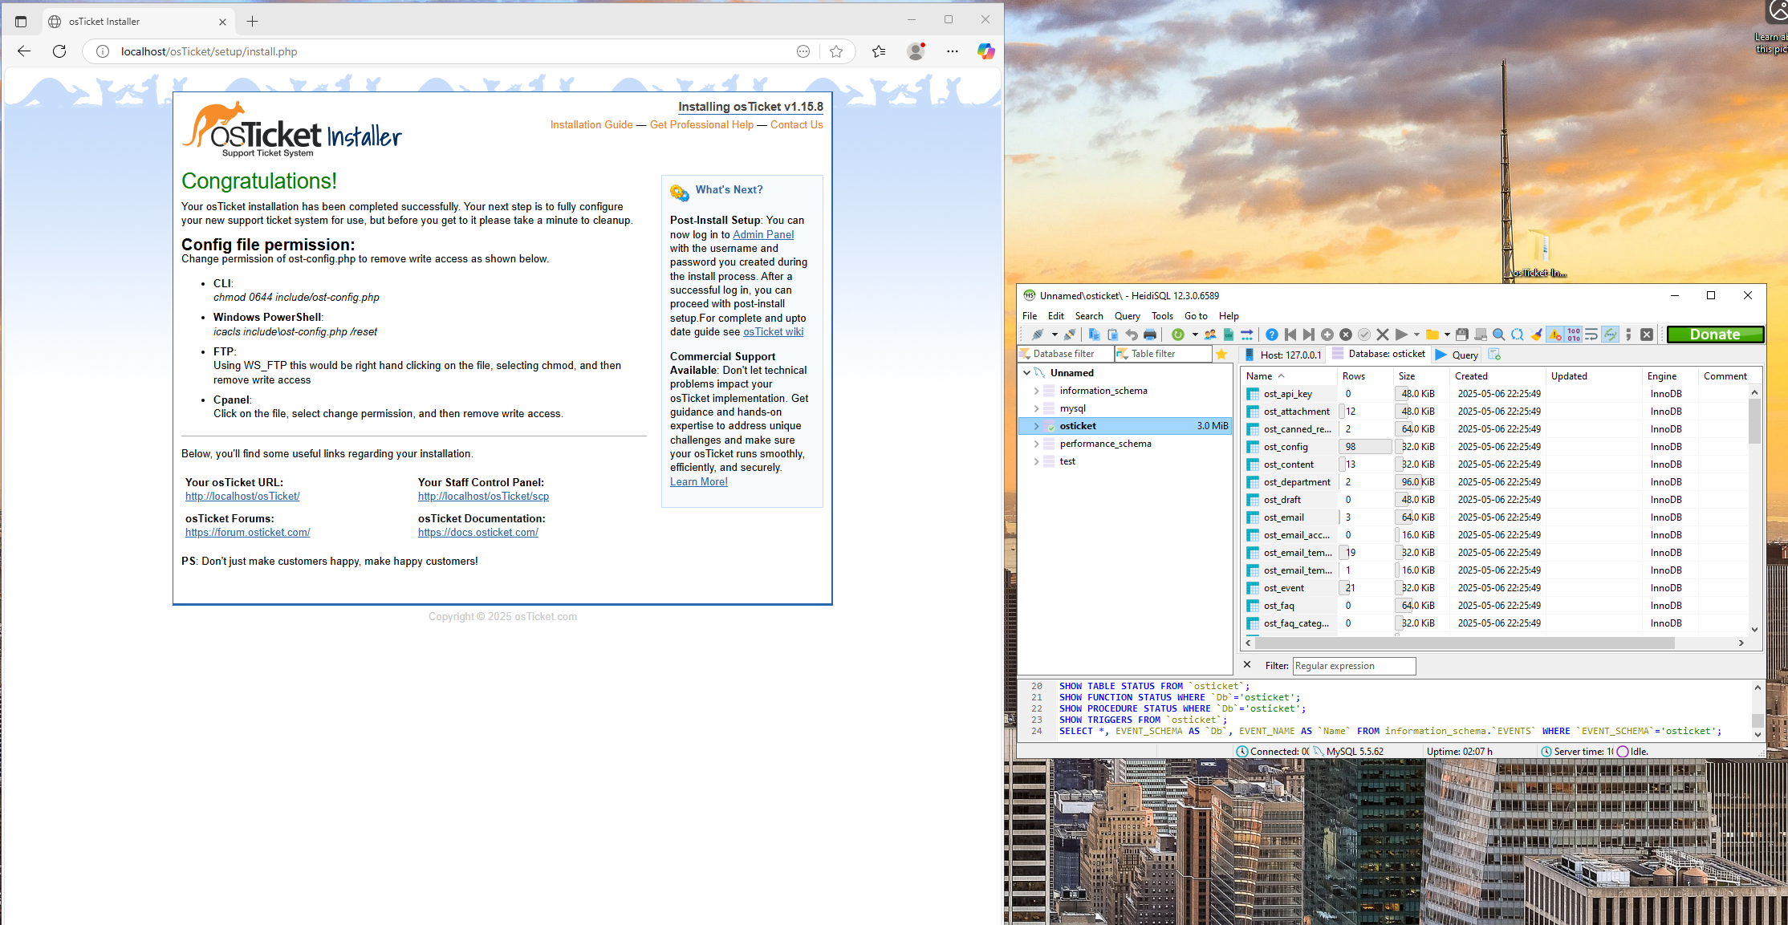Click the Find text magnifier icon
The image size is (1788, 925).
pos(1498,335)
